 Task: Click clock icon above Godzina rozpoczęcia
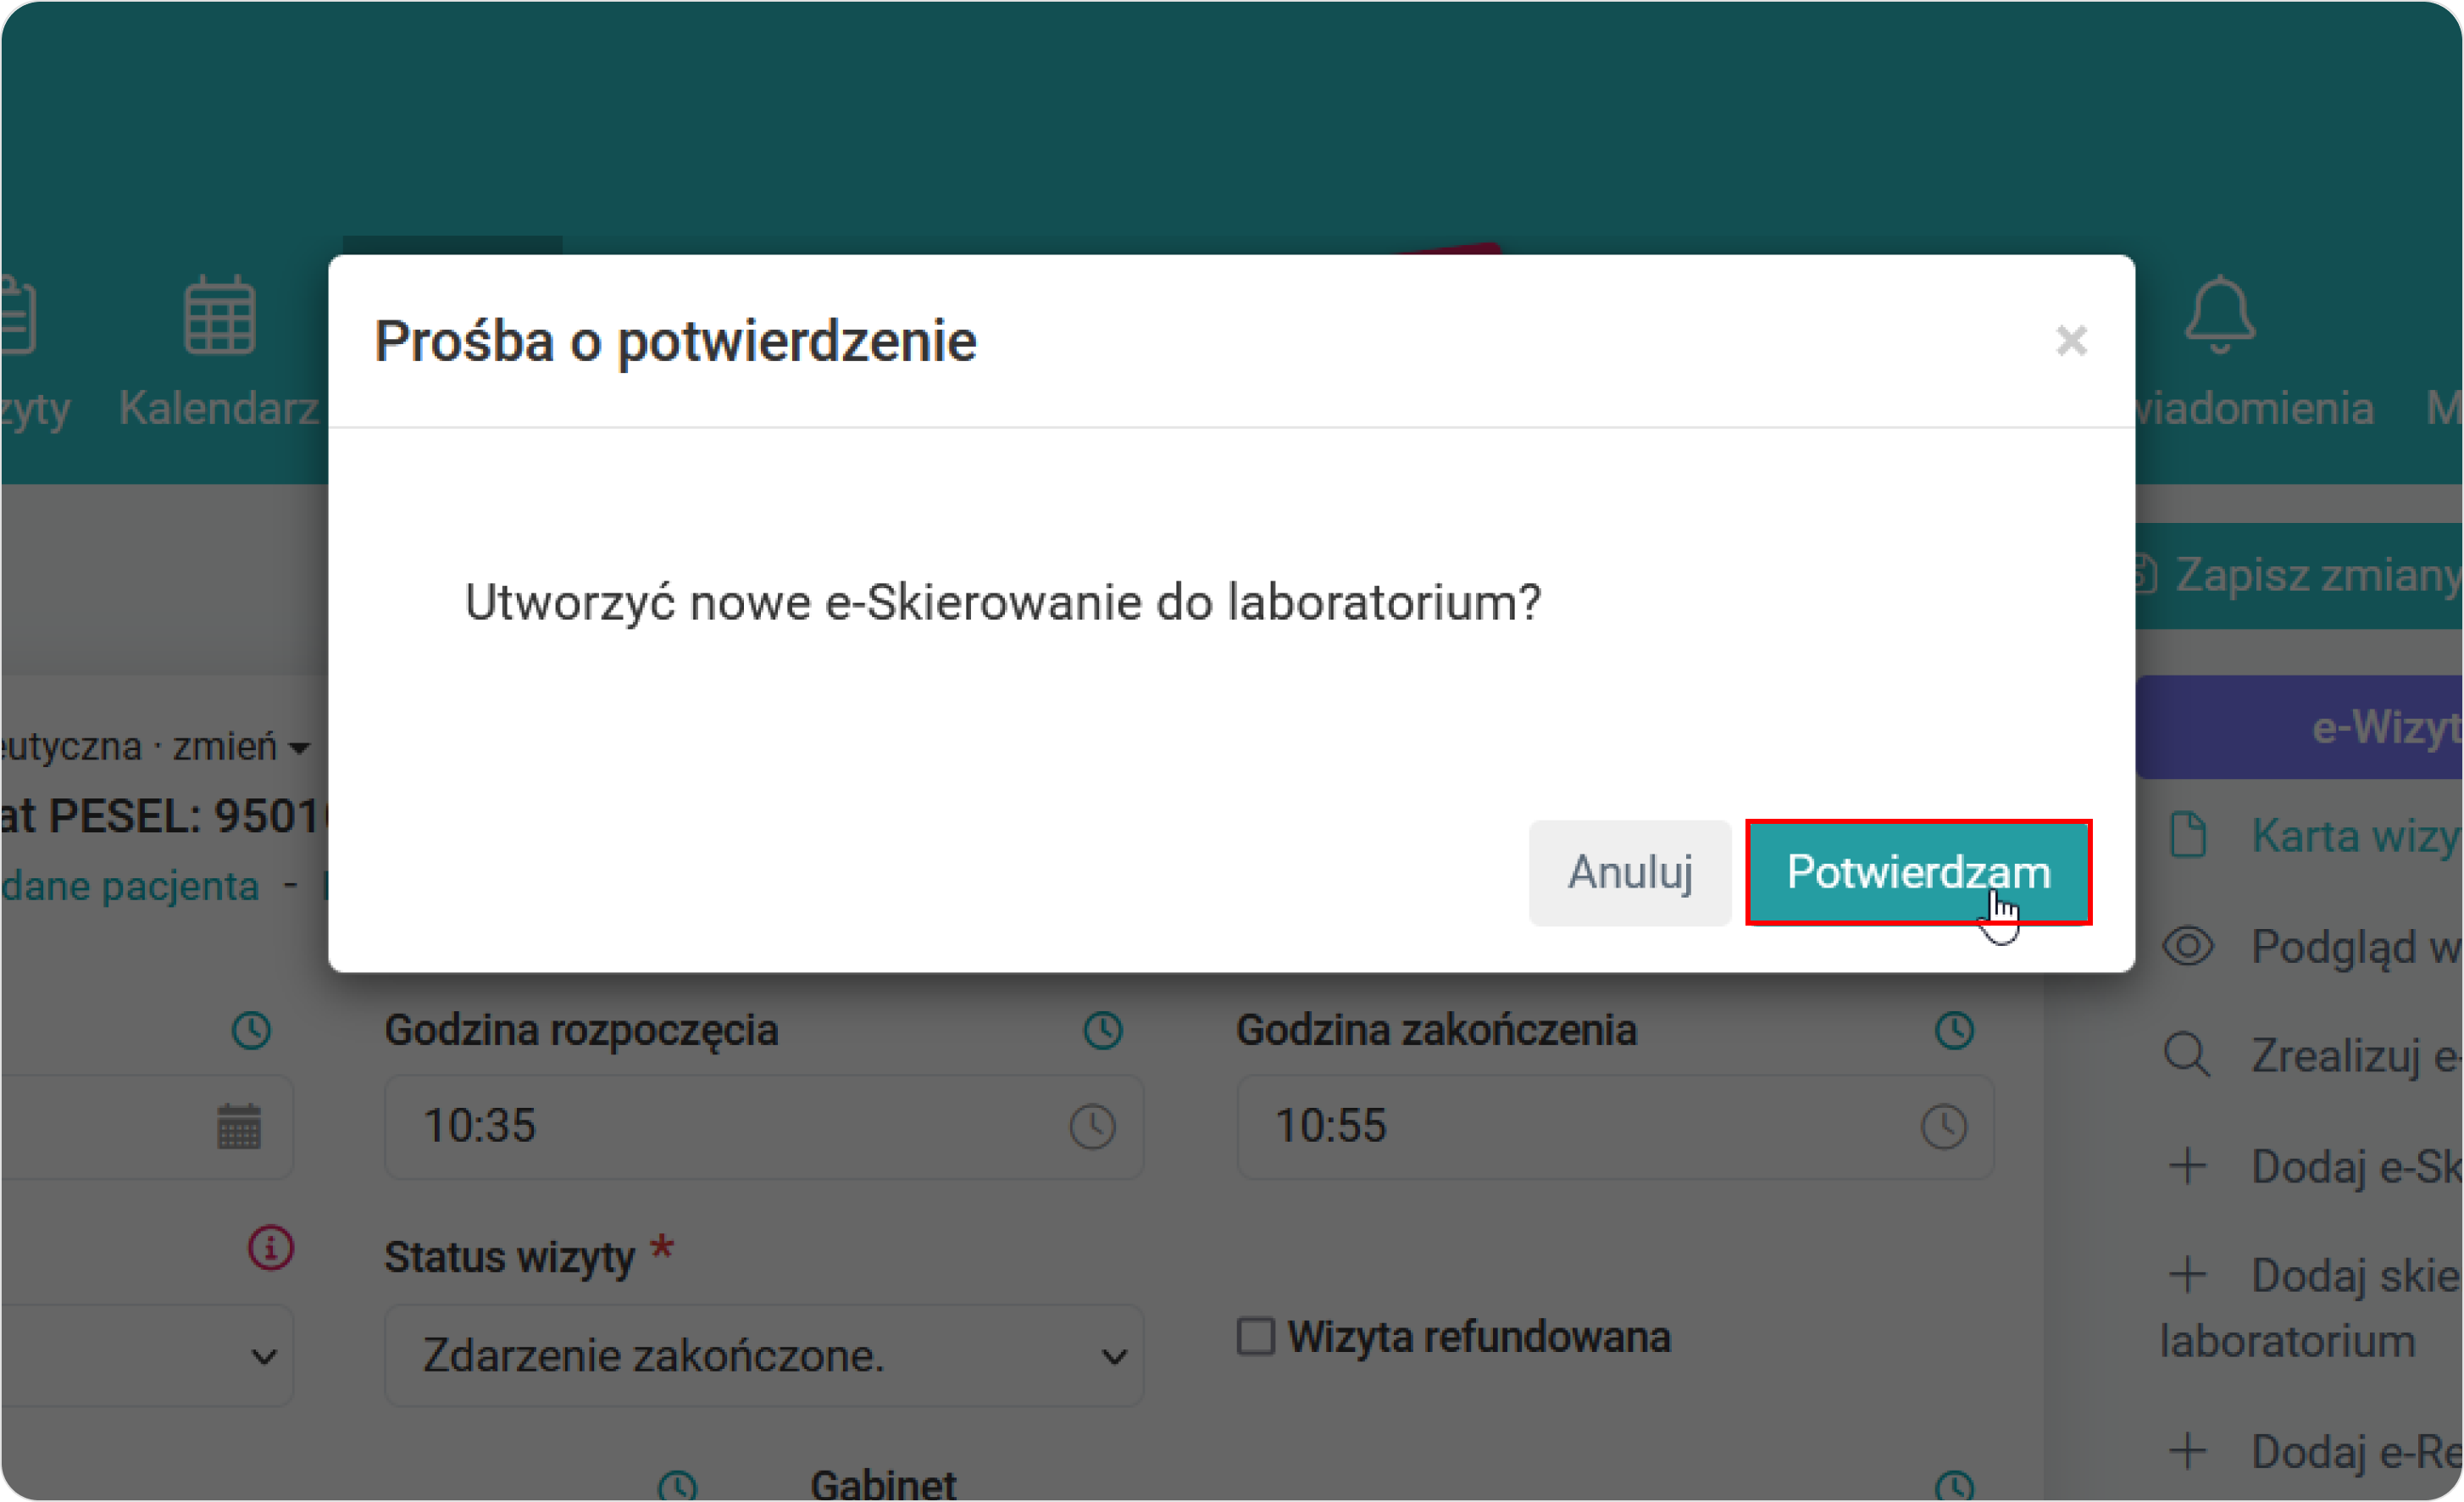click(1103, 1029)
